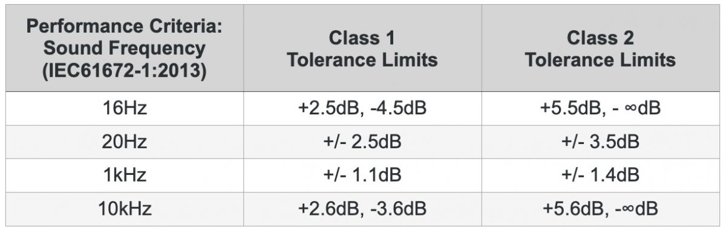Select the +2.6dB, -3.6dB cell

(x=362, y=209)
